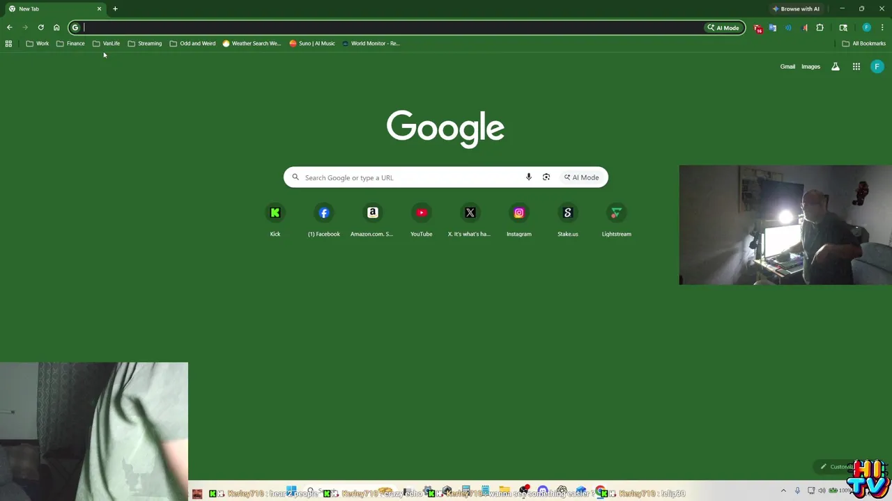This screenshot has width=892, height=501.
Task: Click the taskbar volume icon
Action: (x=822, y=491)
